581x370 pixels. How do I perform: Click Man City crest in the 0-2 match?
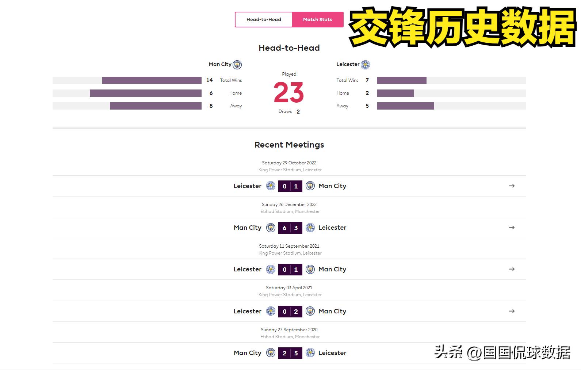pos(310,311)
